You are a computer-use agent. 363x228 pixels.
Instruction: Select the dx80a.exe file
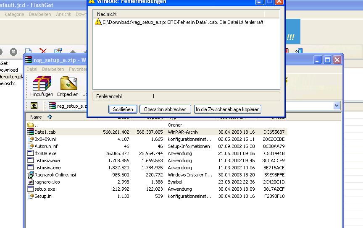point(45,153)
